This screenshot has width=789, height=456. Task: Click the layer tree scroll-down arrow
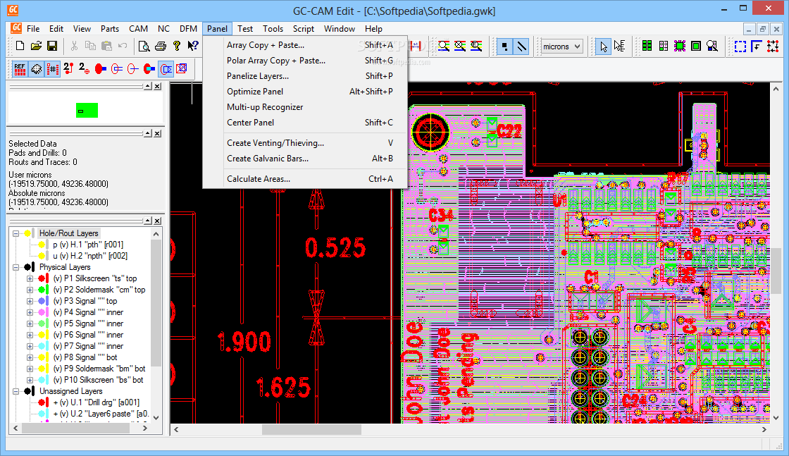click(156, 418)
